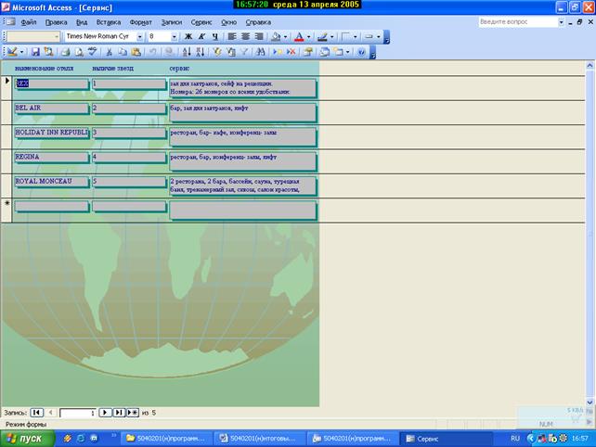Viewport: 596px width, 447px height.
Task: Click vertical scrollbar down arrow
Action: pos(590,402)
